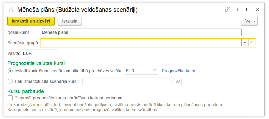The height and width of the screenshot is (119, 269).
Task: Add this form to favorites with the star icon
Action: 11,10
